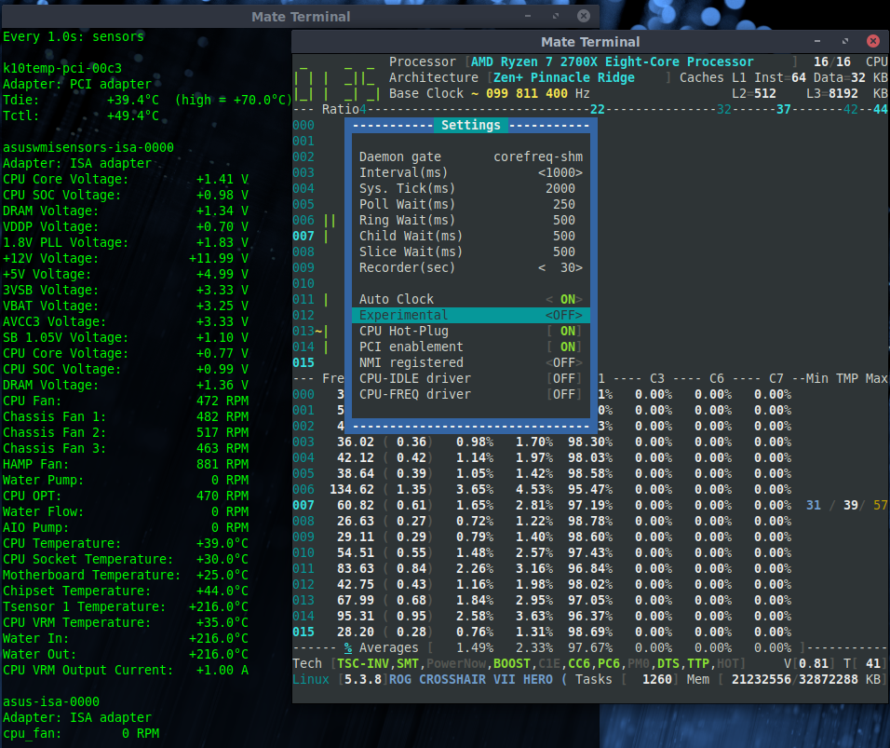Image resolution: width=890 pixels, height=748 pixels.
Task: Select the Poll Wait(ms) row
Action: click(471, 204)
